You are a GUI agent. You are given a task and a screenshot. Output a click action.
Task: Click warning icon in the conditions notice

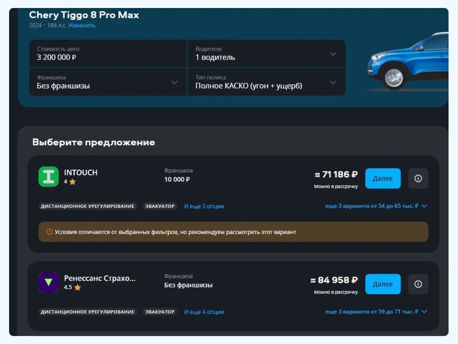coord(49,232)
